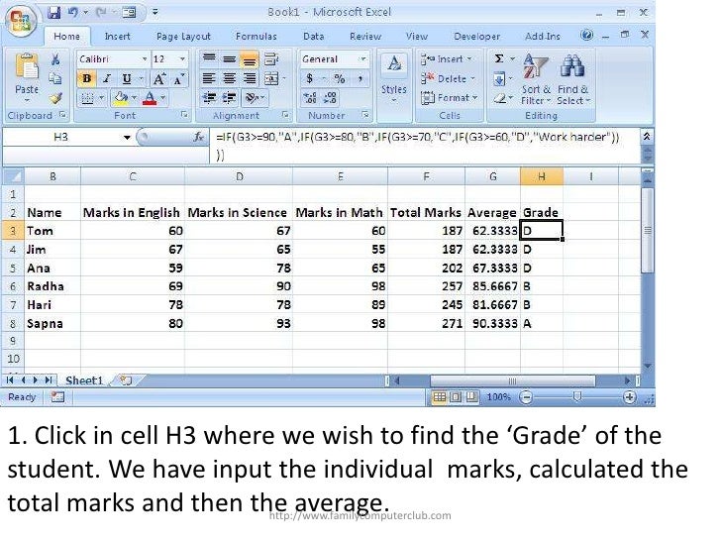
Task: Insert a new worksheet tab icon
Action: 126,380
